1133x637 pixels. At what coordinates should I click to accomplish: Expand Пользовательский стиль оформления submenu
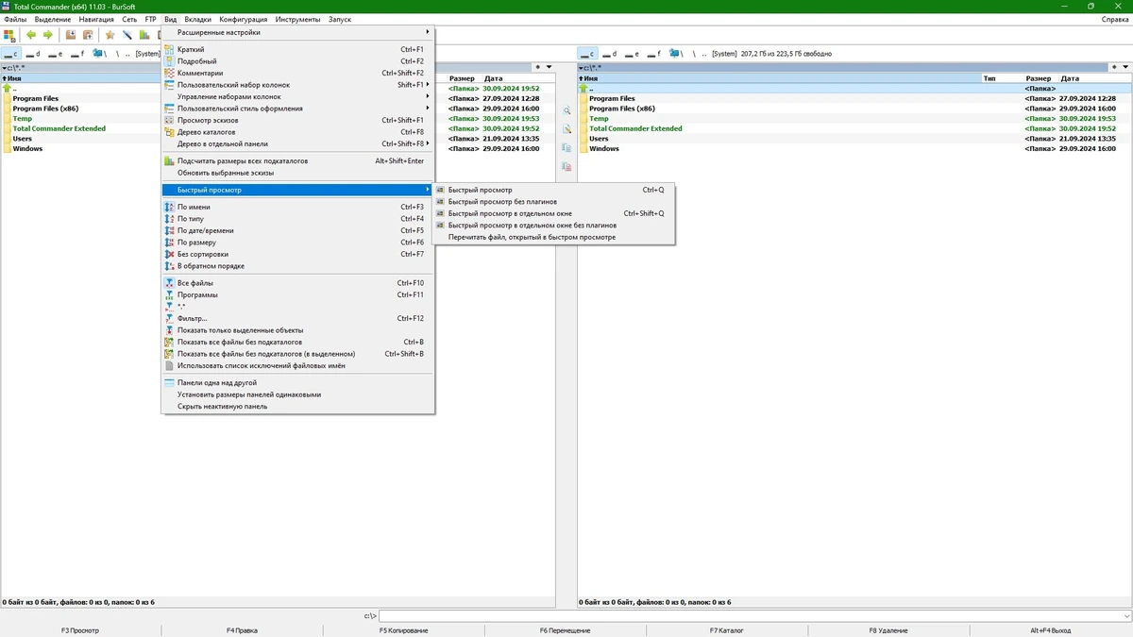point(297,109)
